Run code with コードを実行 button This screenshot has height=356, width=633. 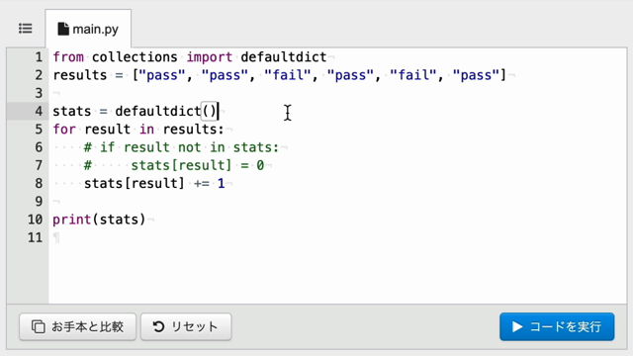point(557,326)
